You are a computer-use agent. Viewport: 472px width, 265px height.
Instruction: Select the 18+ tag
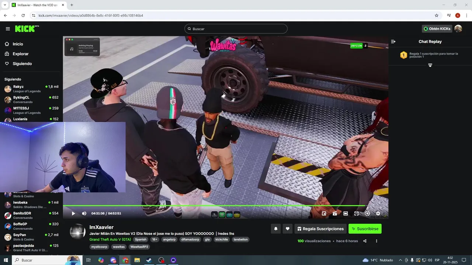[155, 239]
